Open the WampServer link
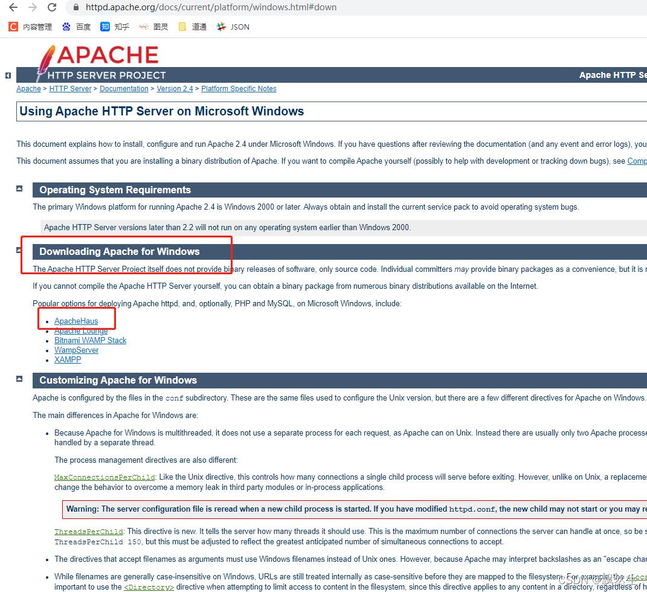The width and height of the screenshot is (647, 592). (x=76, y=350)
